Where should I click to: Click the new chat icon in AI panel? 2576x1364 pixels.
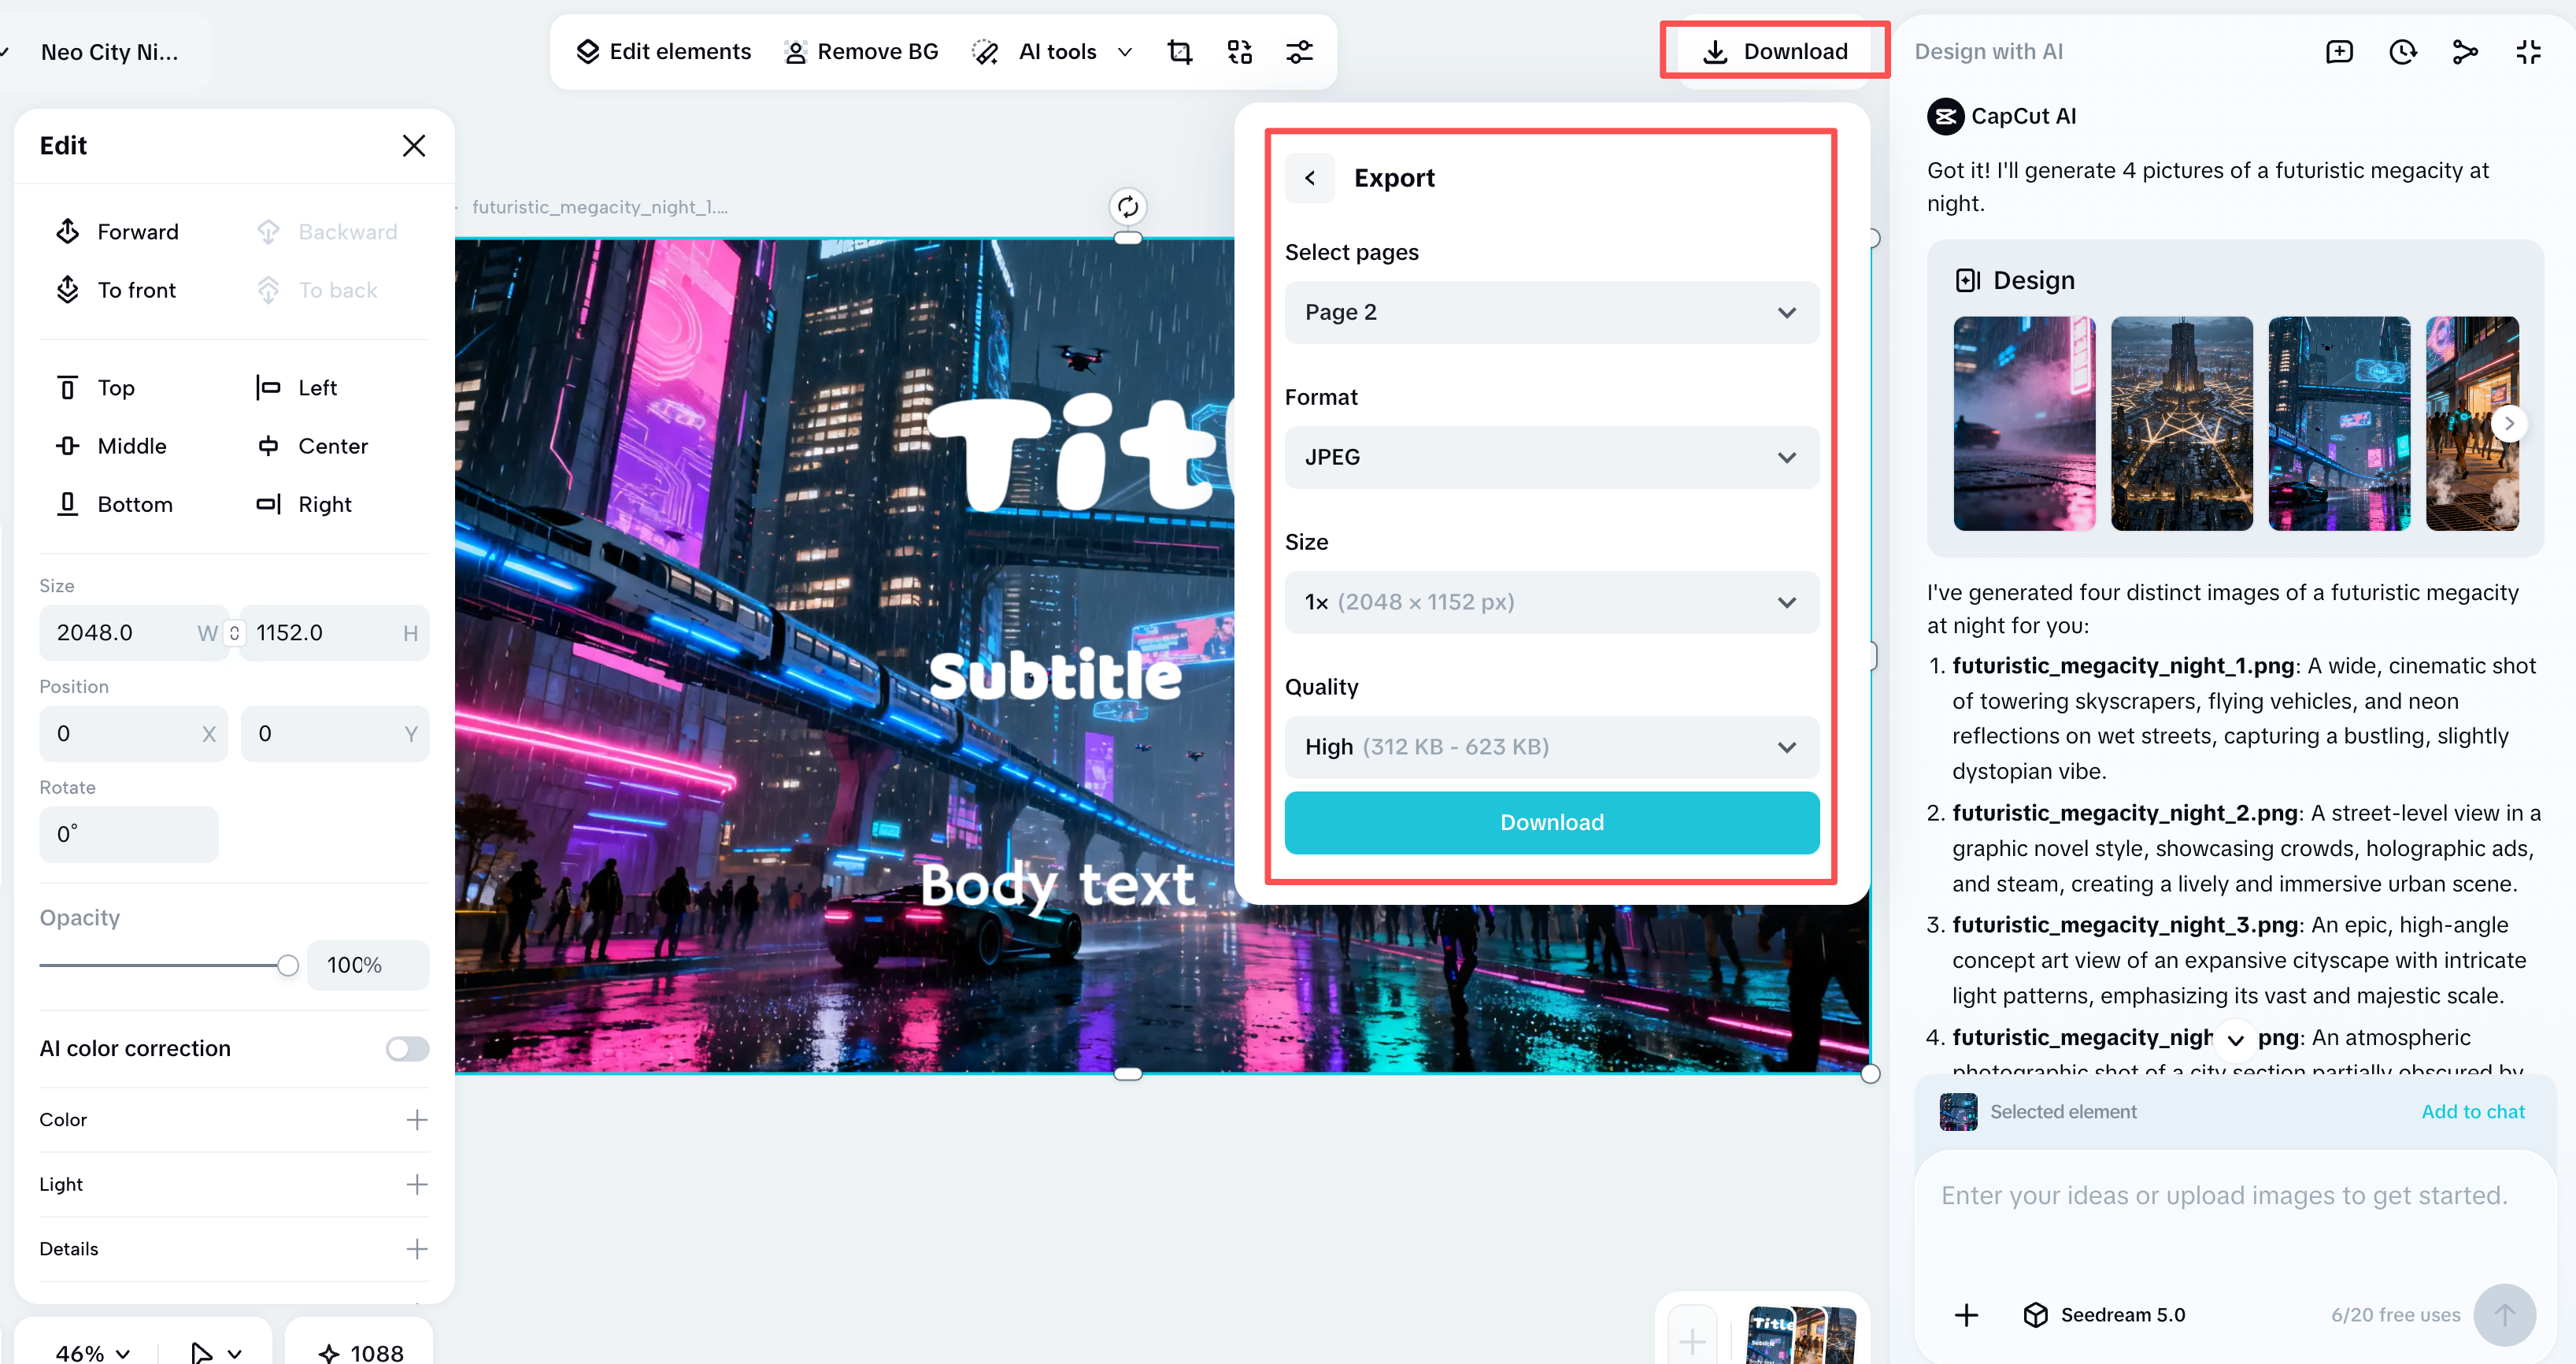2339,52
